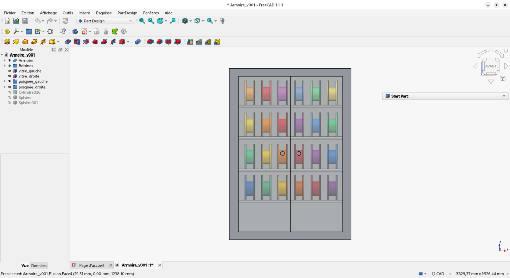
Task: Switch to the Données panel tab
Action: click(x=39, y=266)
